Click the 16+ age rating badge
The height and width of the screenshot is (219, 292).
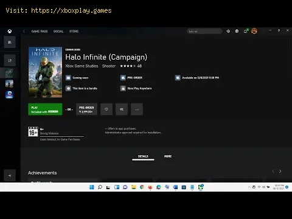coord(33,131)
